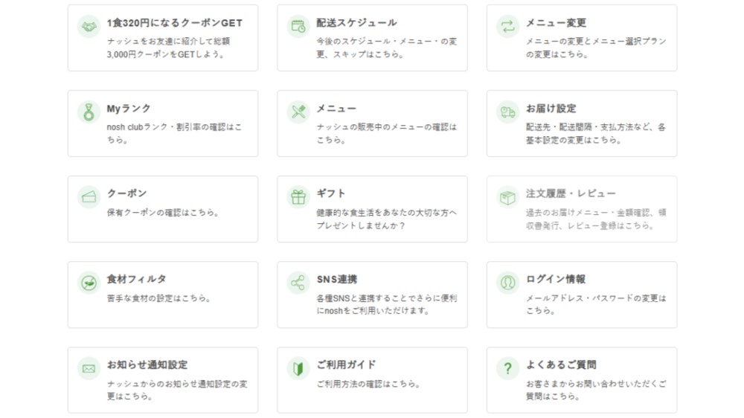
Task: Click the beginner mark icon for ご利用ガイド
Action: tap(298, 369)
